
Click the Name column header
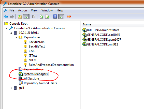click(x=87, y=24)
